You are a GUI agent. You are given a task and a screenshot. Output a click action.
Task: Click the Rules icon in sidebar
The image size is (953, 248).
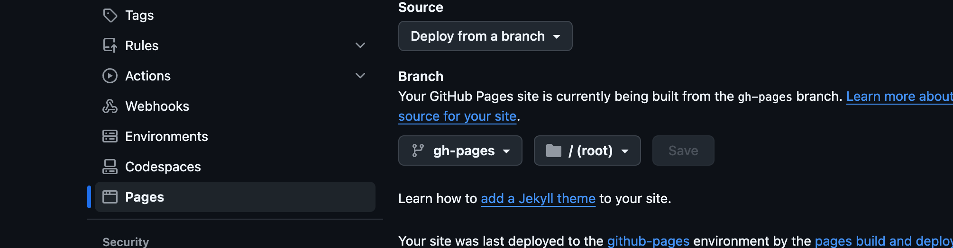coord(110,45)
